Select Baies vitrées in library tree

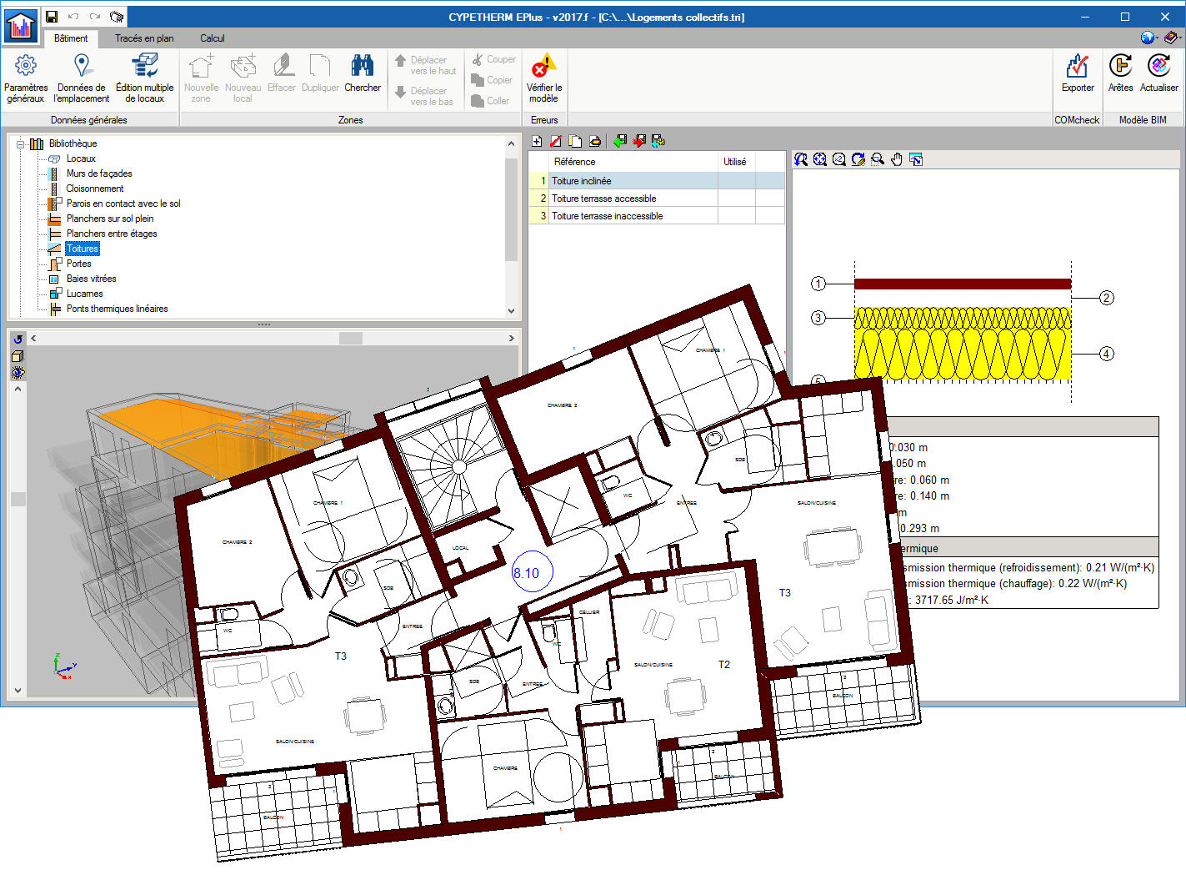pyautogui.click(x=92, y=279)
